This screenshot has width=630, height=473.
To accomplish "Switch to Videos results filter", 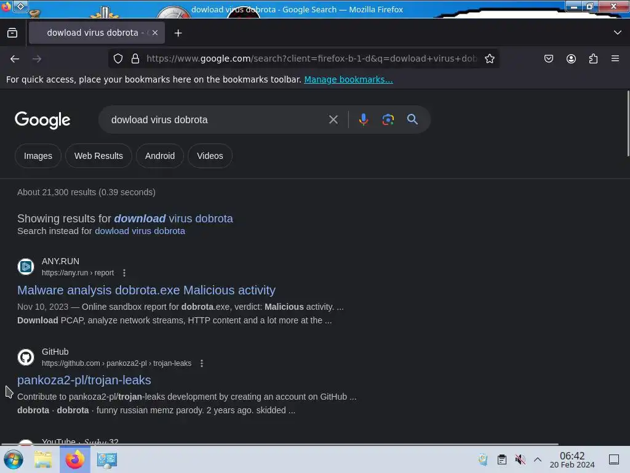I will pyautogui.click(x=210, y=156).
